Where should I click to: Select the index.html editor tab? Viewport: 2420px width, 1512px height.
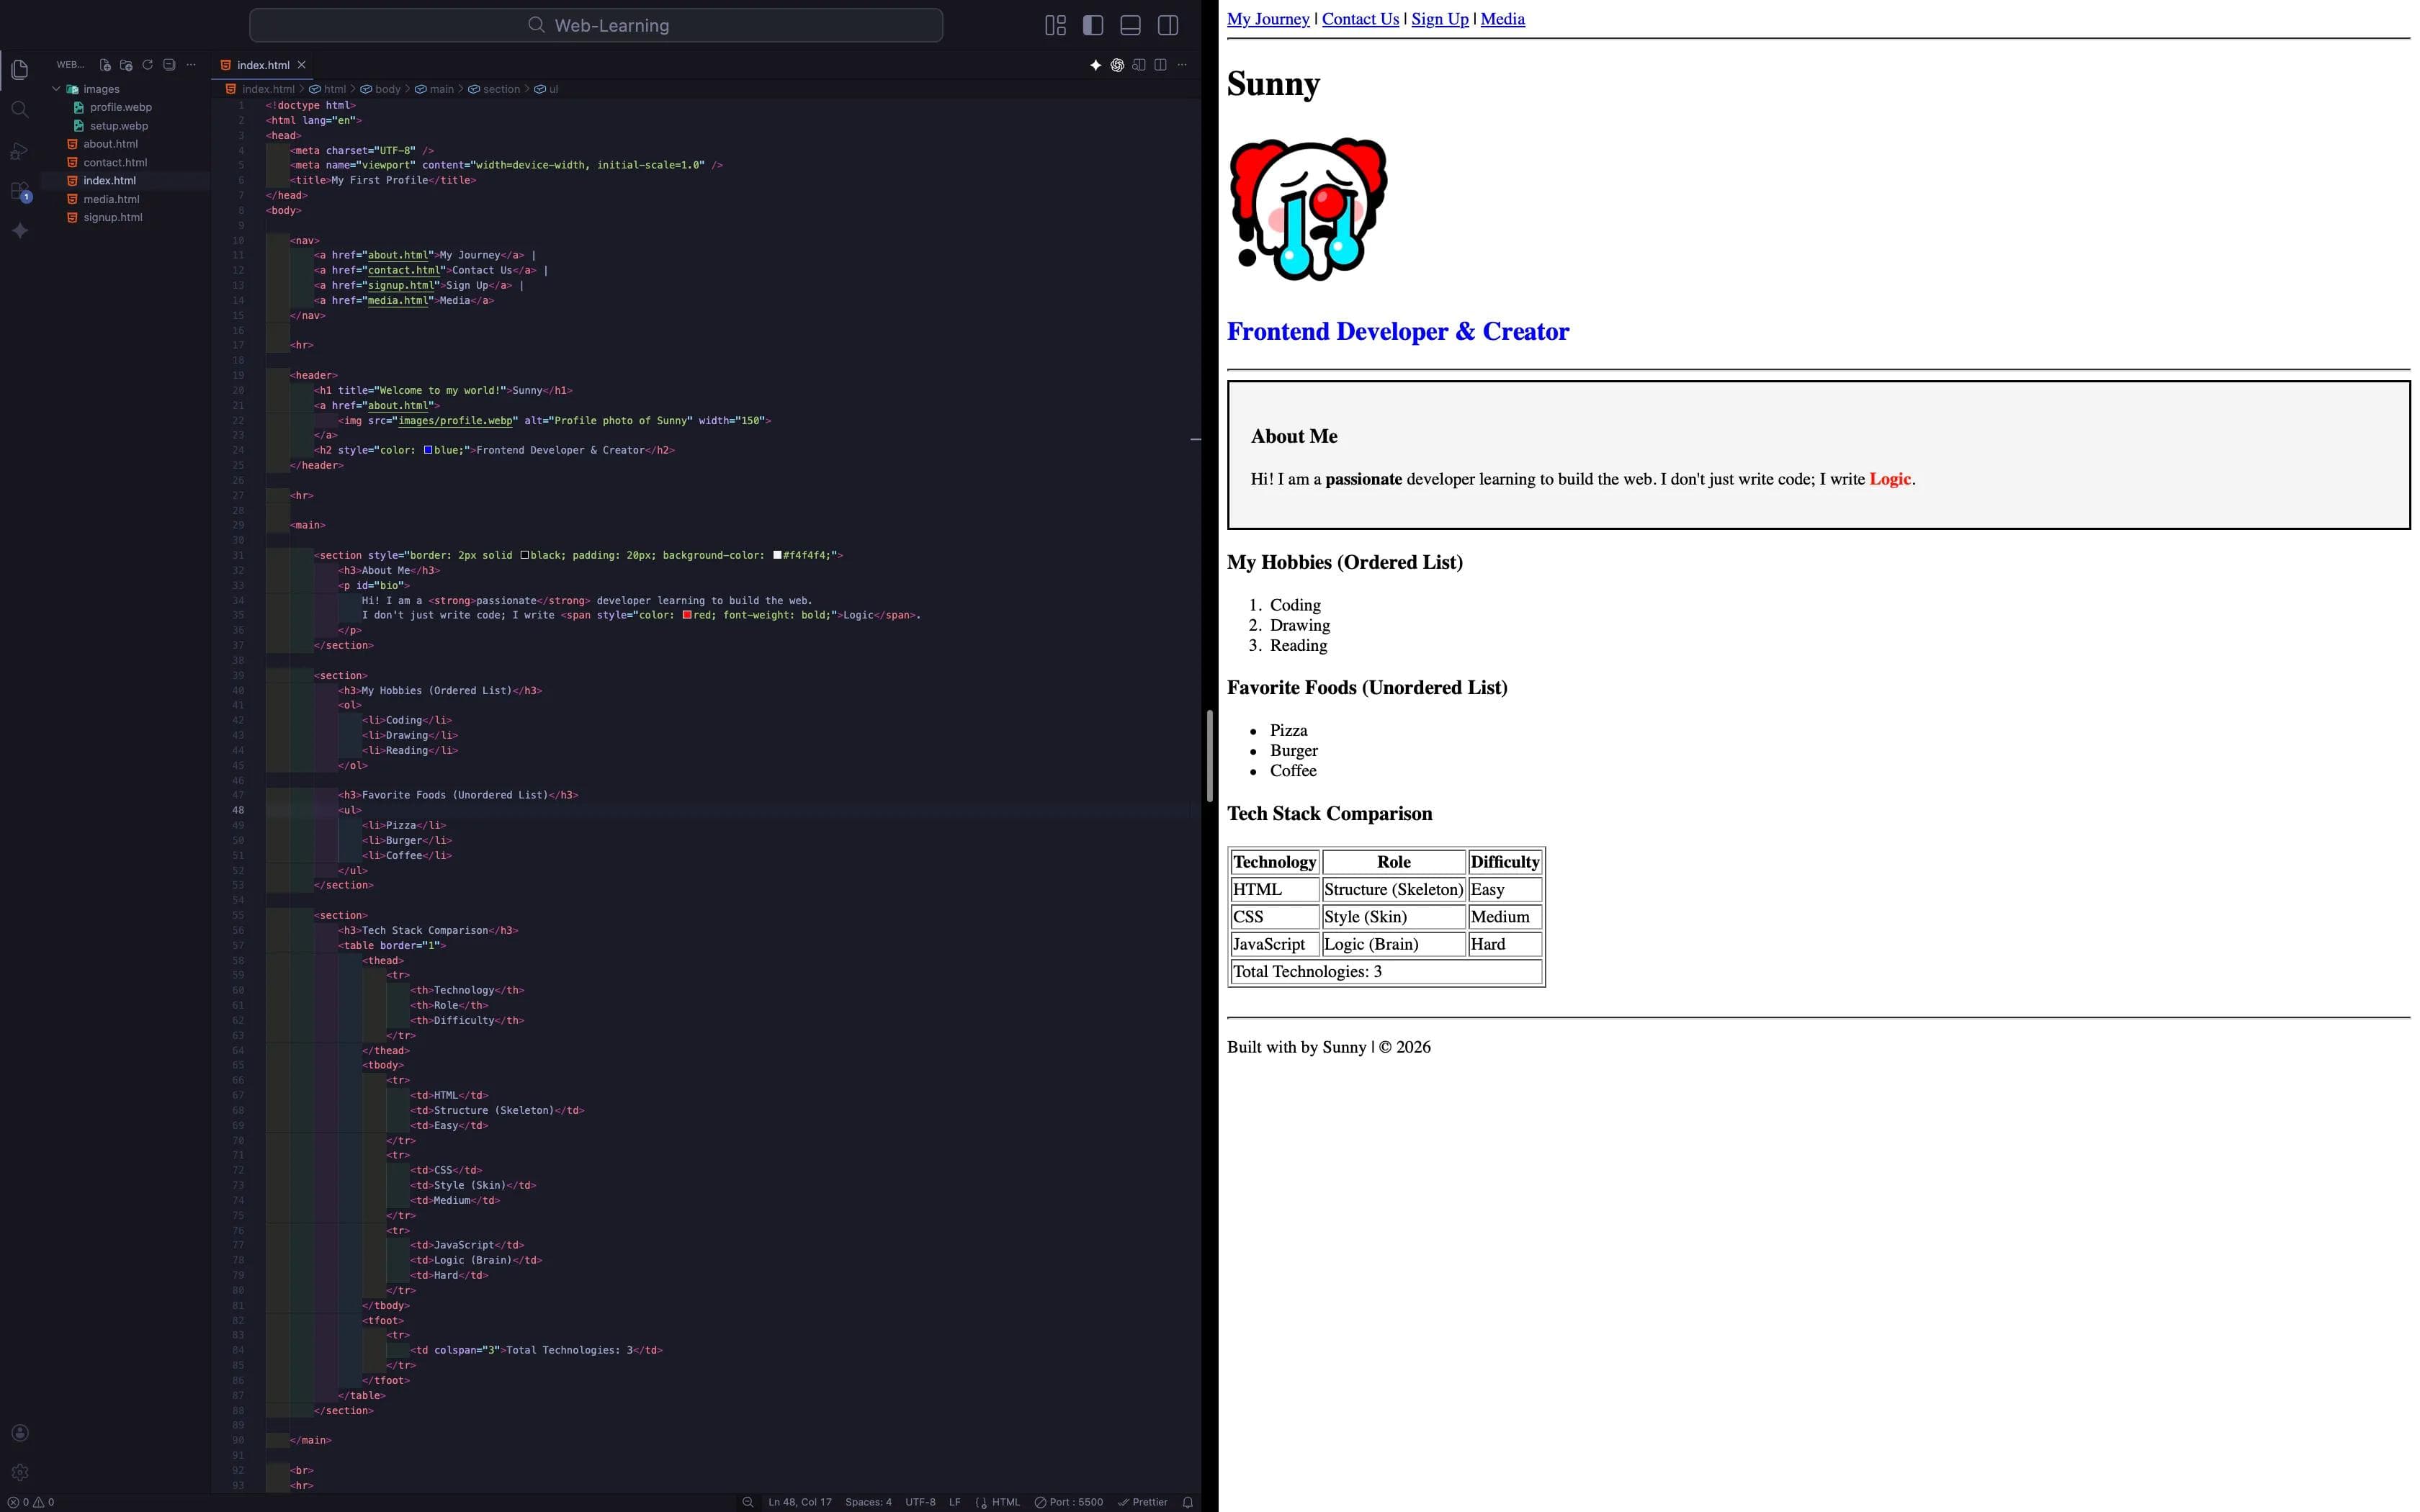(262, 65)
